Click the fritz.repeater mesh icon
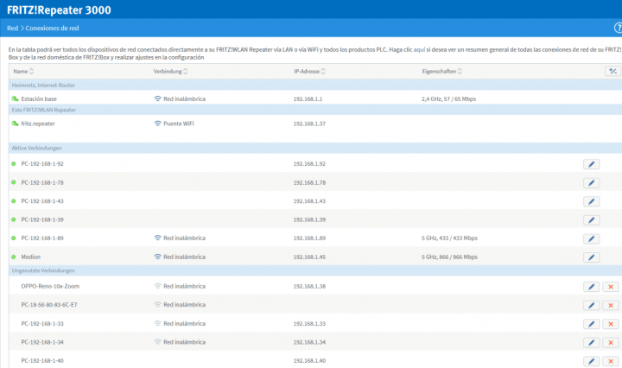This screenshot has height=368, width=622. pyautogui.click(x=15, y=124)
